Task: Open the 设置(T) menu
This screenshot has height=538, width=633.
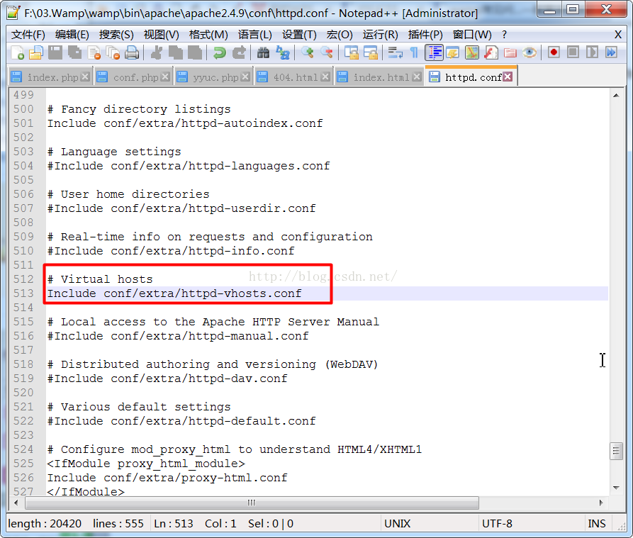Action: pyautogui.click(x=299, y=35)
